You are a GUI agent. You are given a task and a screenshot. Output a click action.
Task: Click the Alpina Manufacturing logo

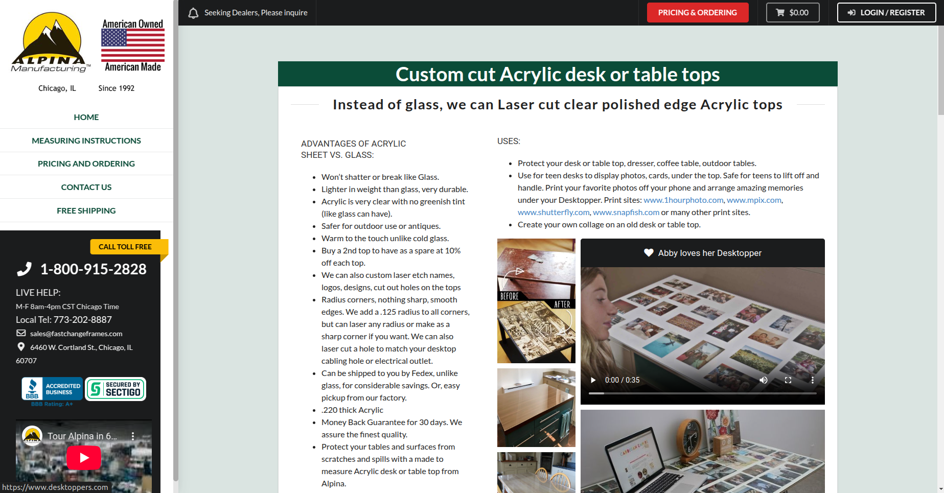(50, 43)
